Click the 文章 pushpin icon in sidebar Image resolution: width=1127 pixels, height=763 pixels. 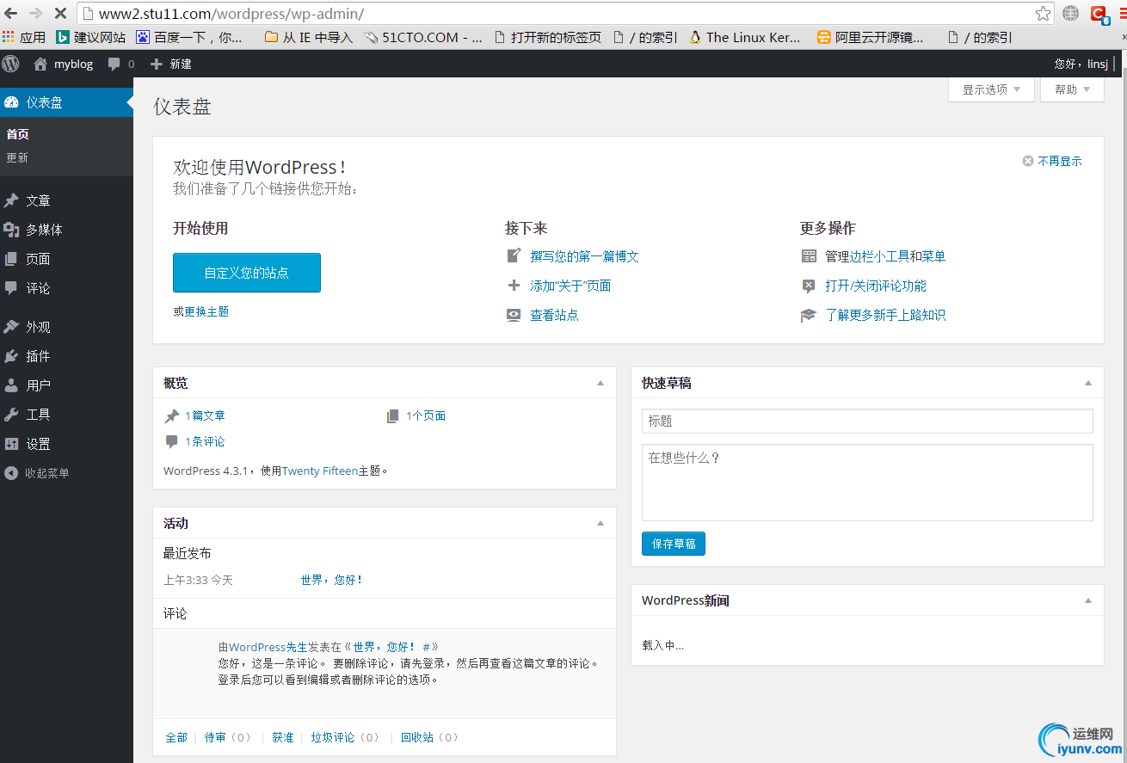11,200
